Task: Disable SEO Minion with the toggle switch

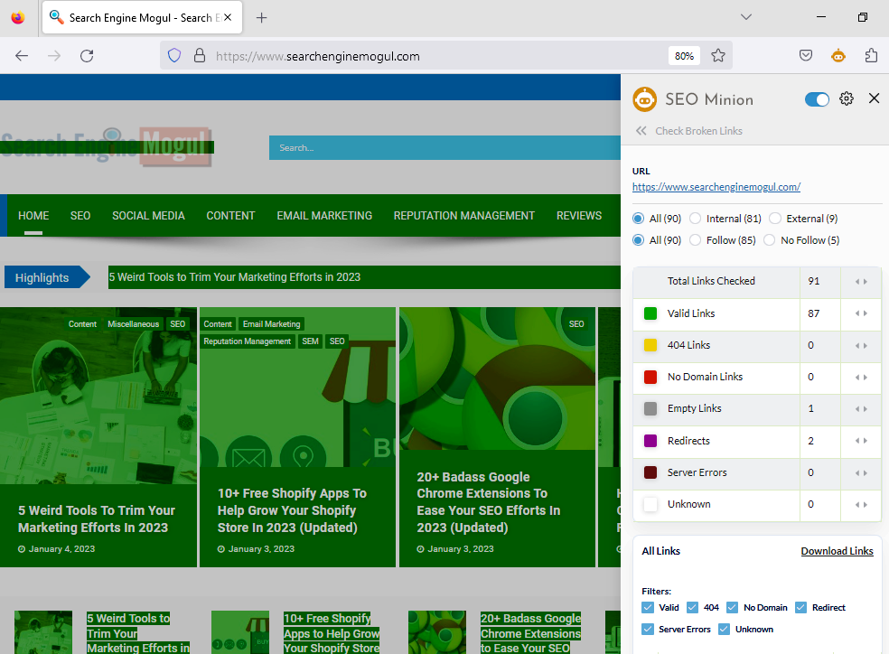Action: 817,99
